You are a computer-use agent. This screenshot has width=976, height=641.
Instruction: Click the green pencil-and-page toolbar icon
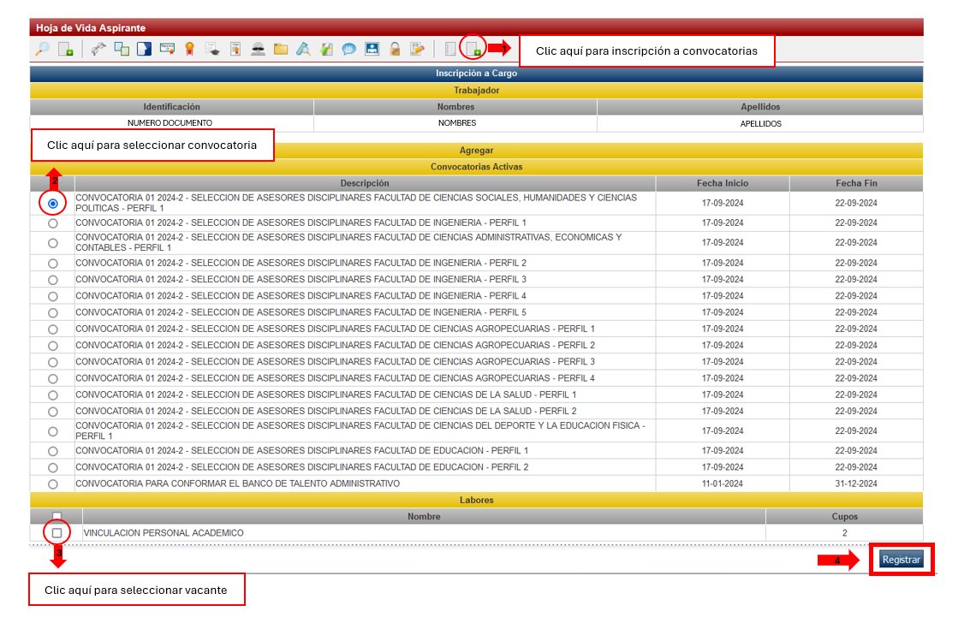pos(326,49)
